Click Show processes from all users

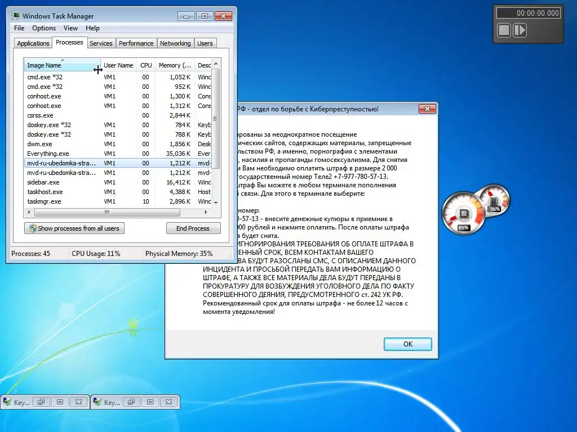74,228
